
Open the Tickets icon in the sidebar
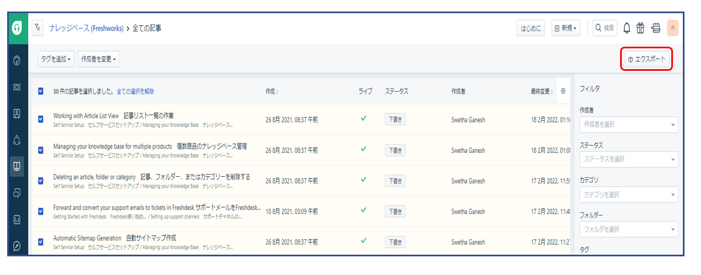click(17, 87)
